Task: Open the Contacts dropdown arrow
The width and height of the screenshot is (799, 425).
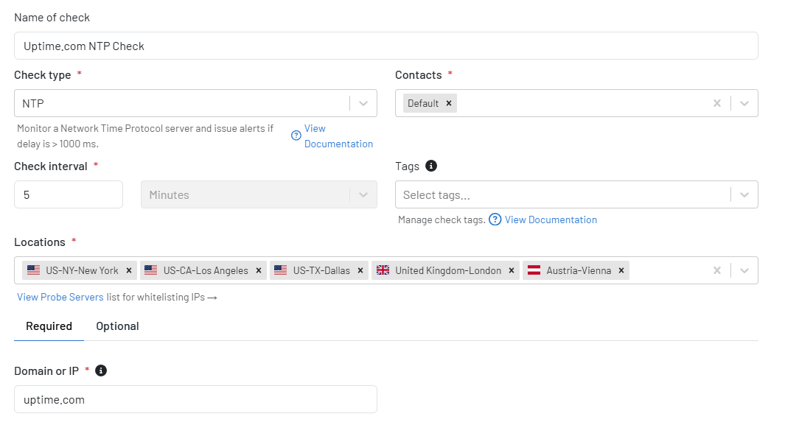Action: [x=744, y=103]
